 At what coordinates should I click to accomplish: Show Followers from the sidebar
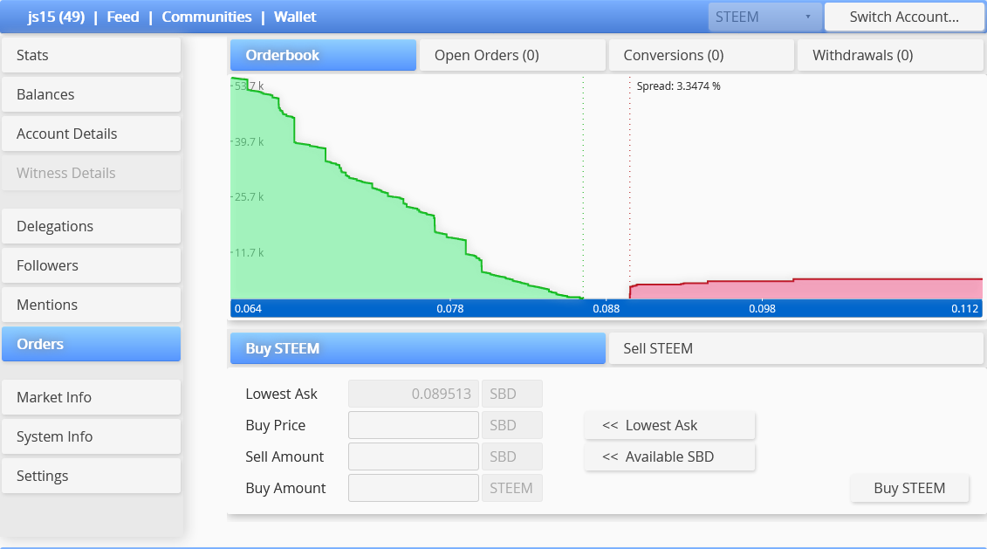click(x=92, y=265)
